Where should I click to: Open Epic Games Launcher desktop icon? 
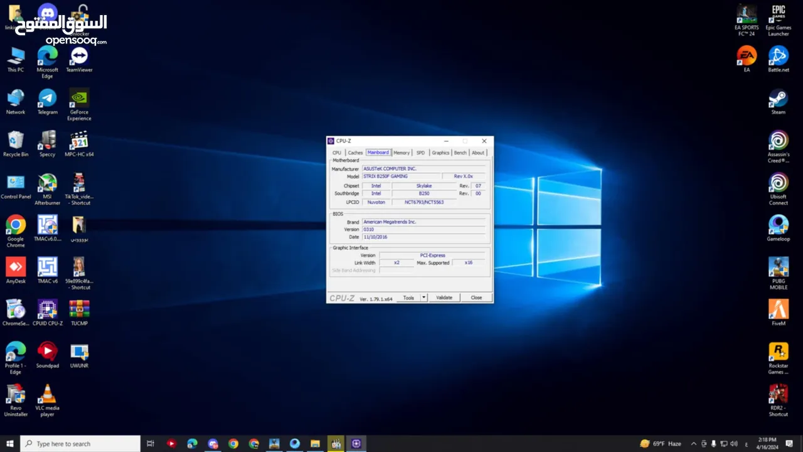pos(779,21)
